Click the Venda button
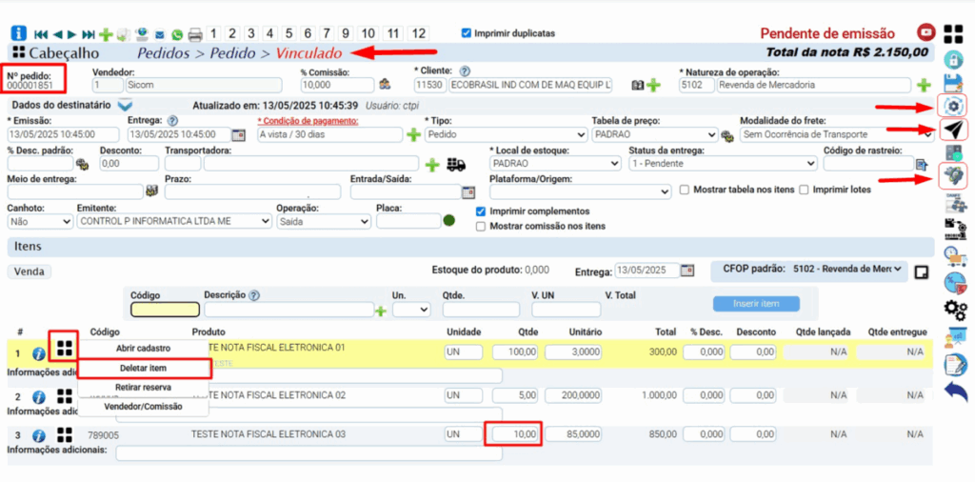The image size is (975, 482). pyautogui.click(x=30, y=271)
